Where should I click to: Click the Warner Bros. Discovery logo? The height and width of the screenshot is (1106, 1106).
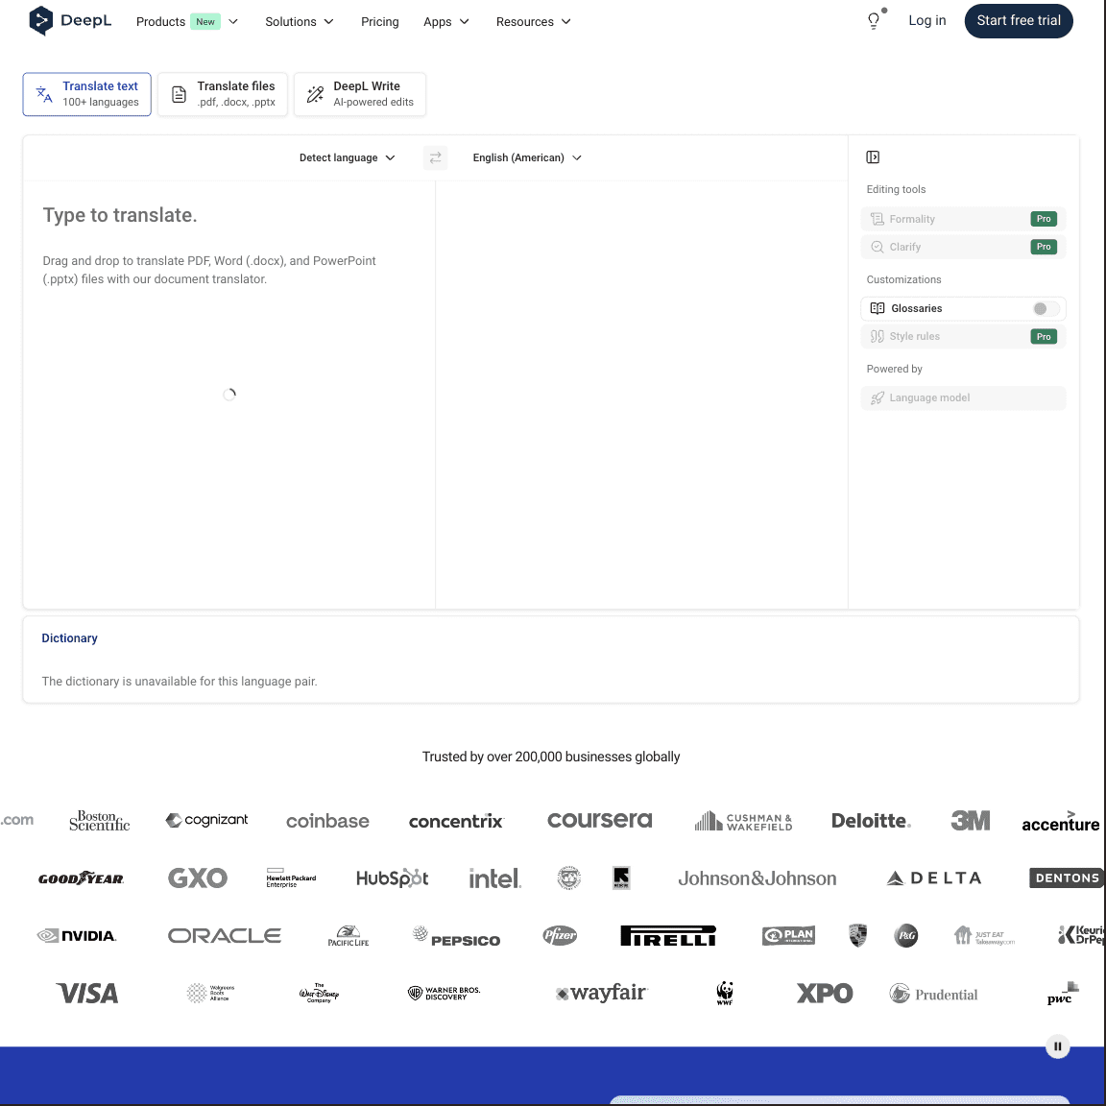click(x=445, y=993)
